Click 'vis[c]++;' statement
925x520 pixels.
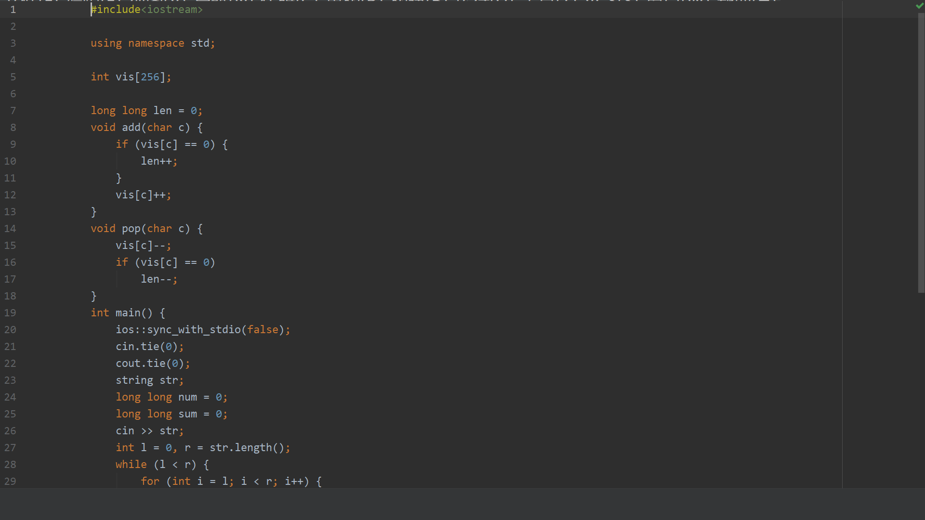[x=144, y=195]
